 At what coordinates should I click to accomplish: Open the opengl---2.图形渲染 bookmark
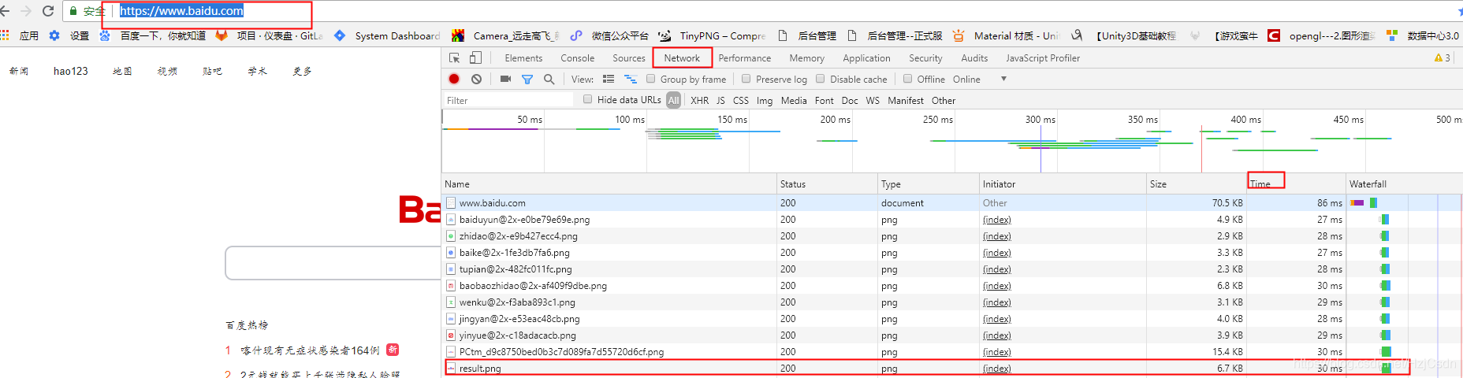1322,35
